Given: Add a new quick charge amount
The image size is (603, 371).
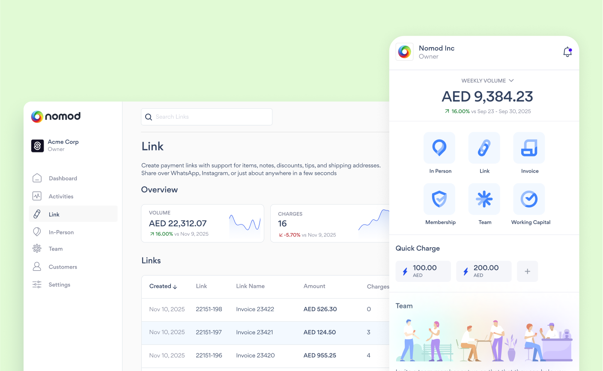Looking at the screenshot, I should [x=527, y=271].
